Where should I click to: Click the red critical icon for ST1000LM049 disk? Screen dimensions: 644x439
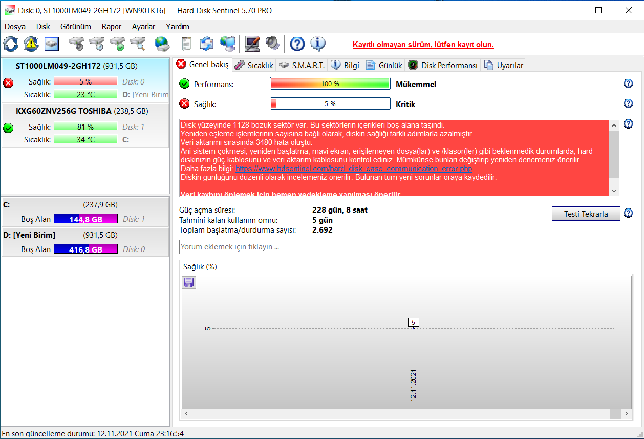coord(8,83)
